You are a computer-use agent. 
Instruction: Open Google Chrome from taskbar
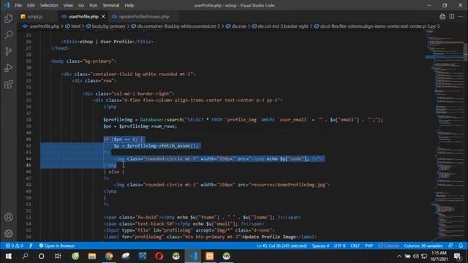(109, 256)
